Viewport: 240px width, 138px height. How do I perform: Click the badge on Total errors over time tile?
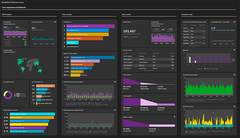tap(234, 106)
